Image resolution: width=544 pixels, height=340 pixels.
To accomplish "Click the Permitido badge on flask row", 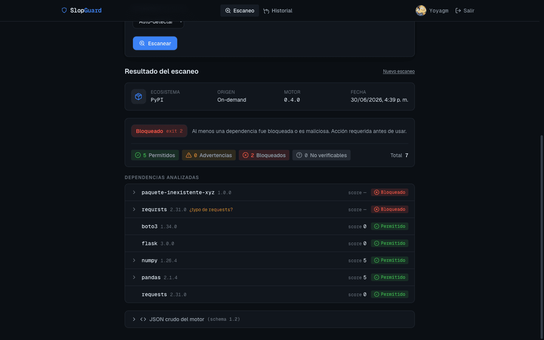I will (x=389, y=243).
